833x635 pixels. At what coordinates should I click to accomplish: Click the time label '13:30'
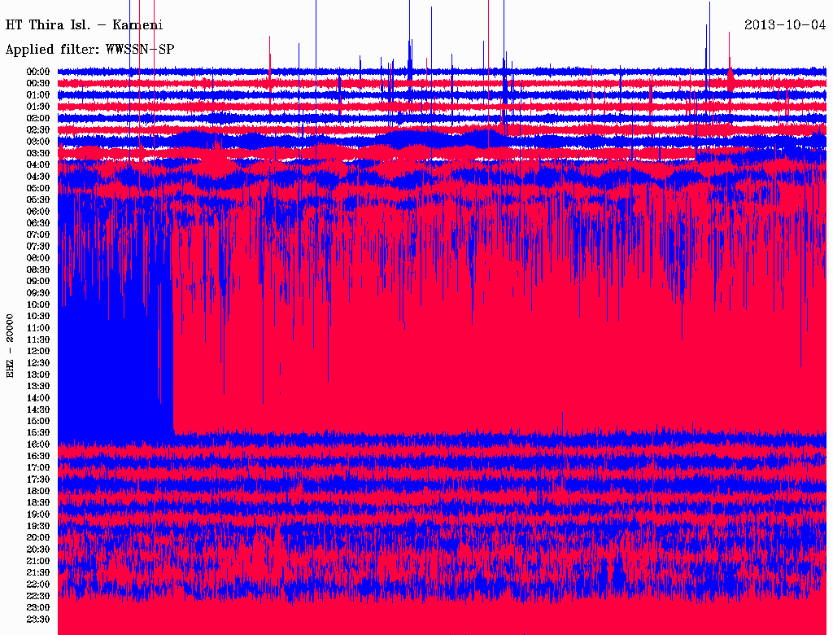(x=38, y=386)
